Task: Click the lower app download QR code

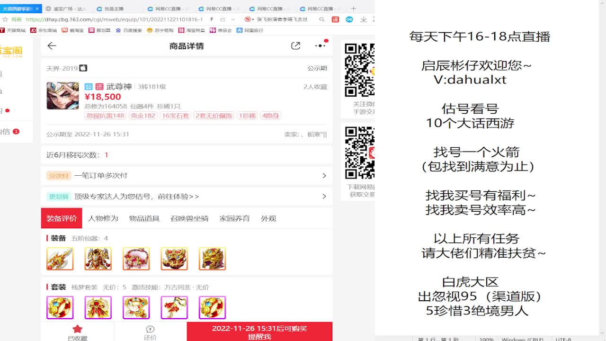Action: point(359,153)
